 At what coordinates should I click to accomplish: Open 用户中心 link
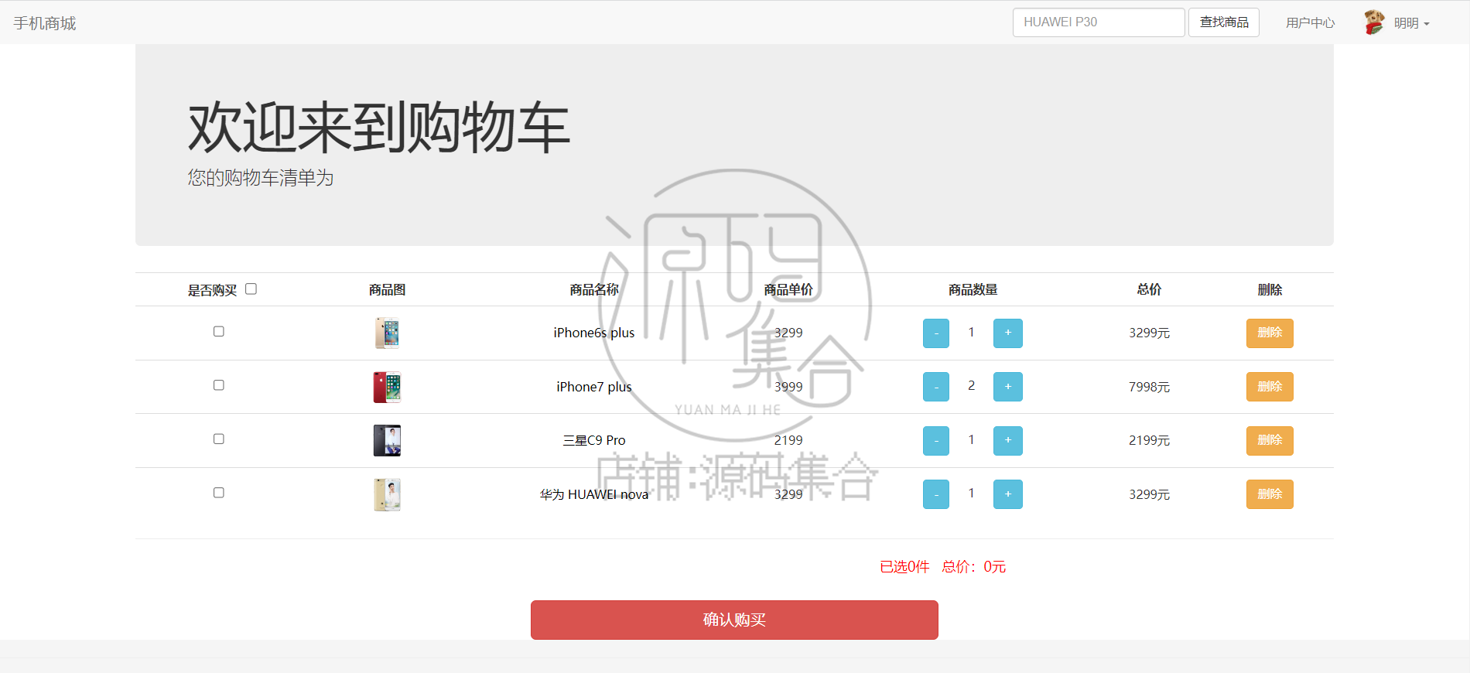(x=1310, y=23)
